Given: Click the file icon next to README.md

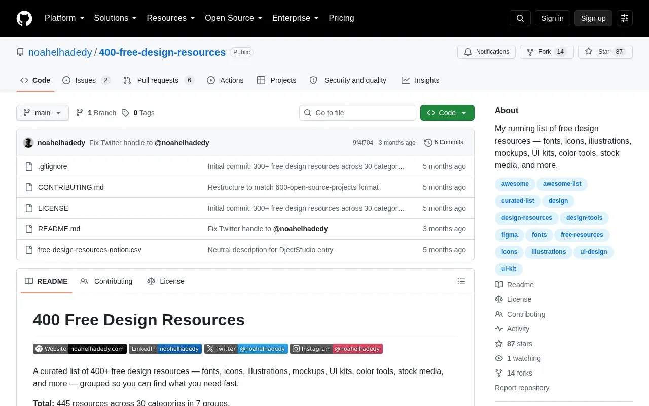Looking at the screenshot, I should 29,229.
